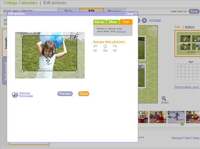Open the Arrange link

[x=155, y=20]
